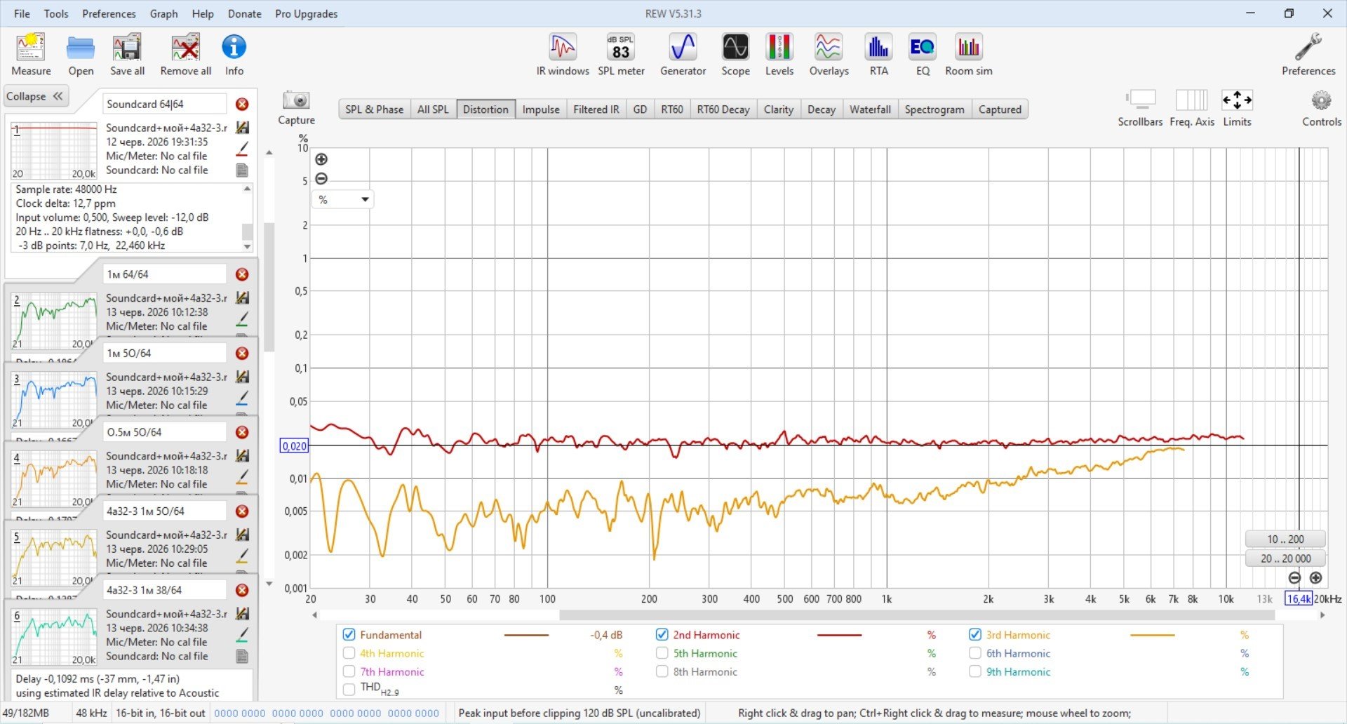The height and width of the screenshot is (724, 1347).
Task: Open graph Limits settings
Action: tap(1237, 108)
